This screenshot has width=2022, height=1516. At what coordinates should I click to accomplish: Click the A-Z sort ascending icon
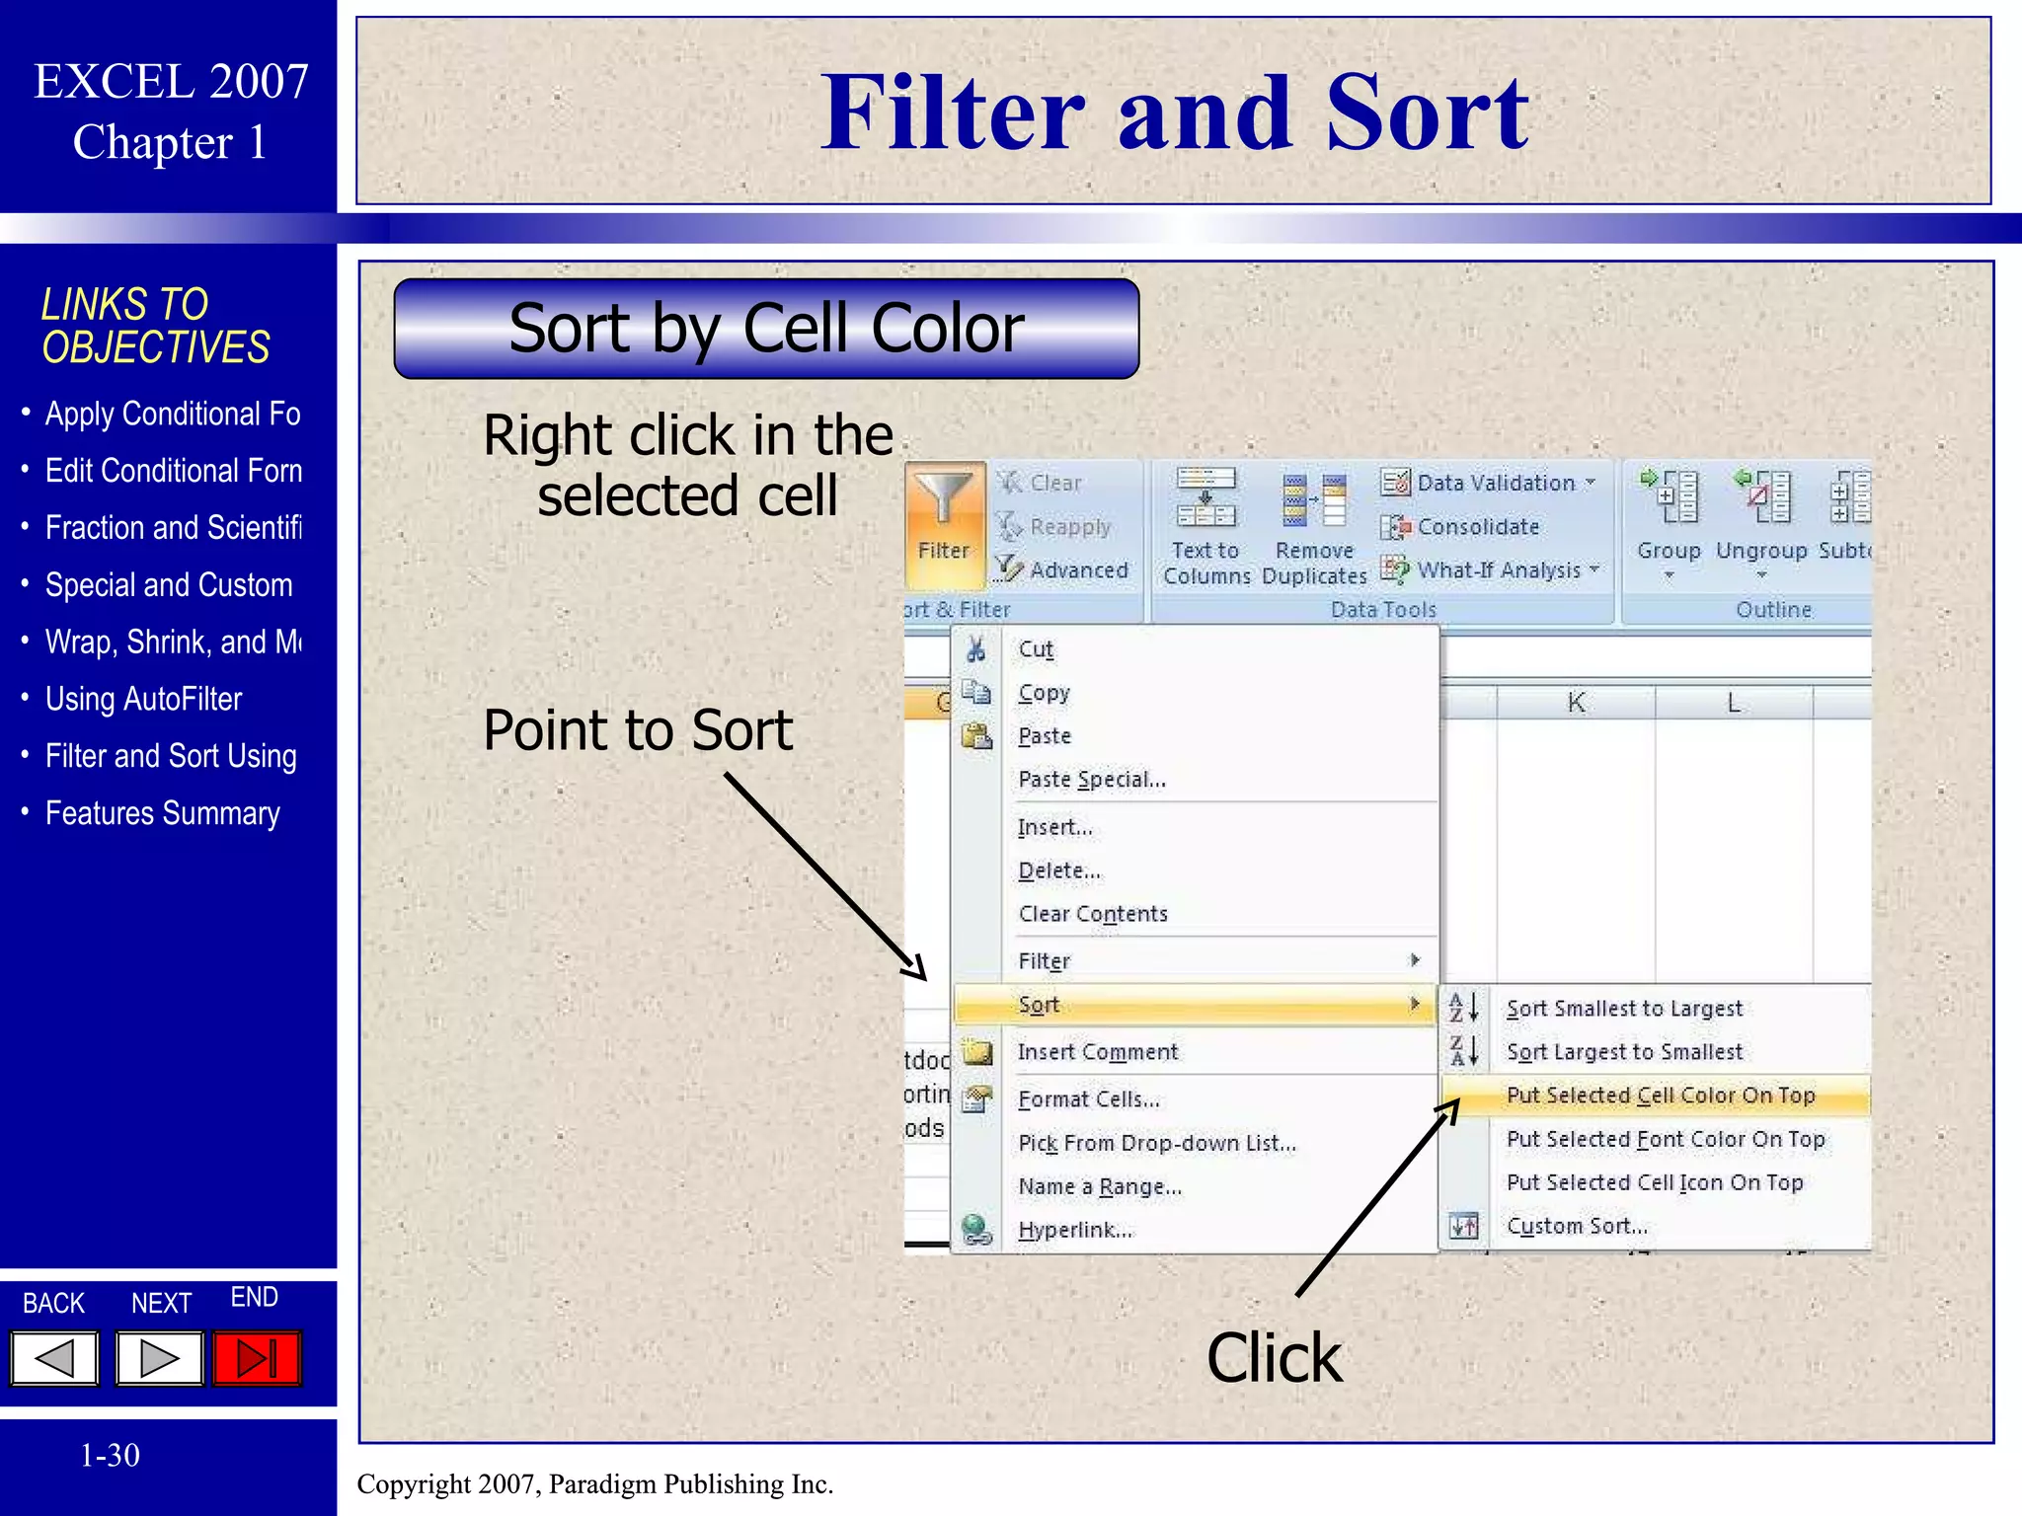click(1463, 1008)
